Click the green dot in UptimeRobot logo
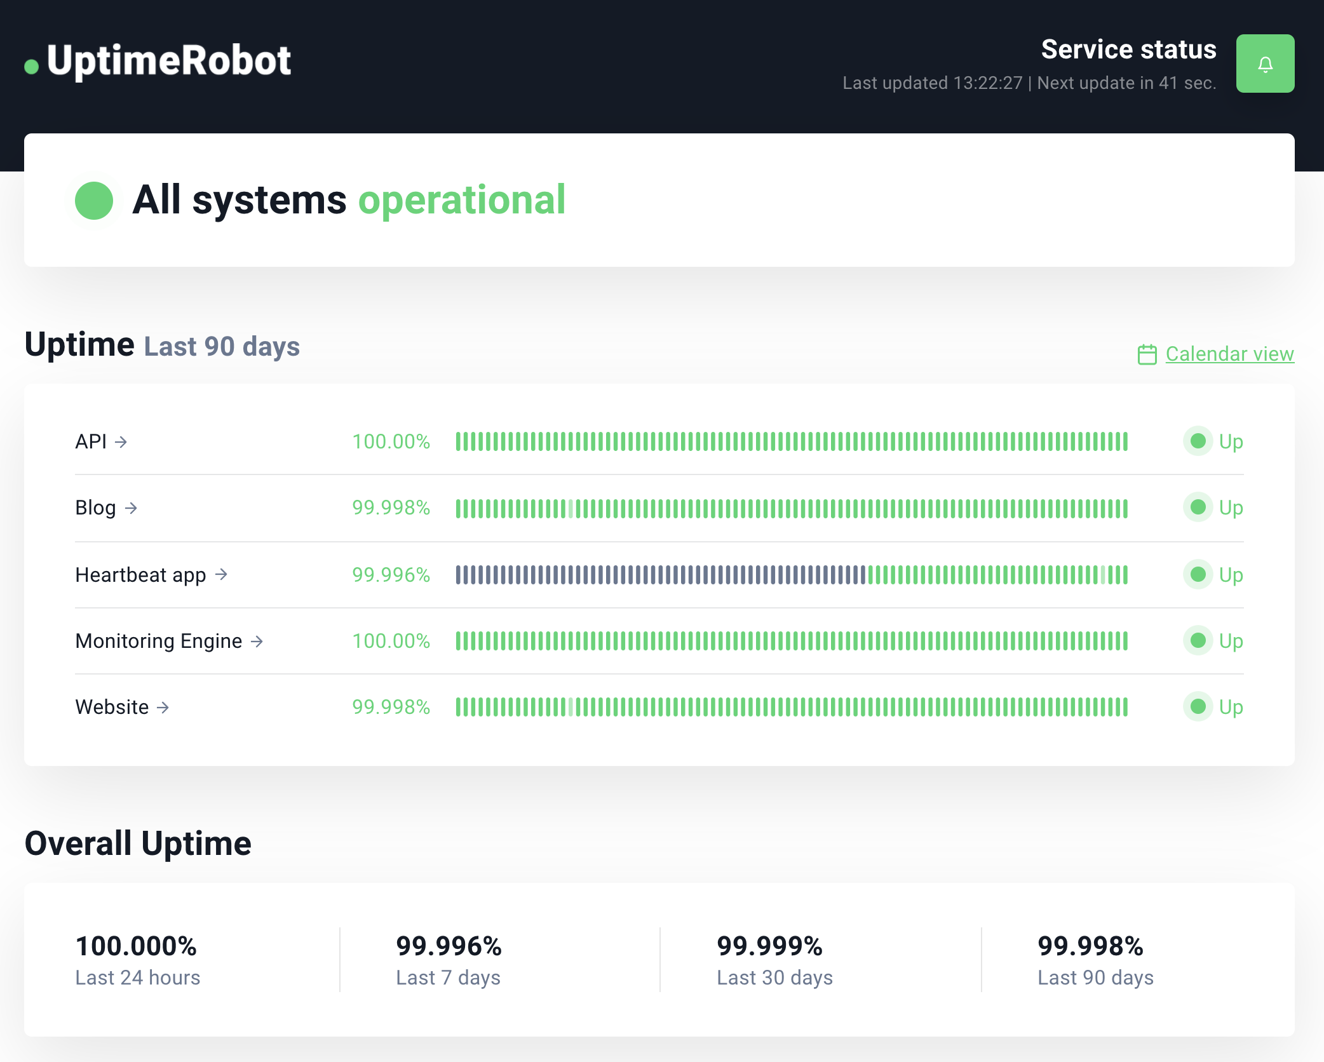Screen dimensions: 1324x1062 31,67
